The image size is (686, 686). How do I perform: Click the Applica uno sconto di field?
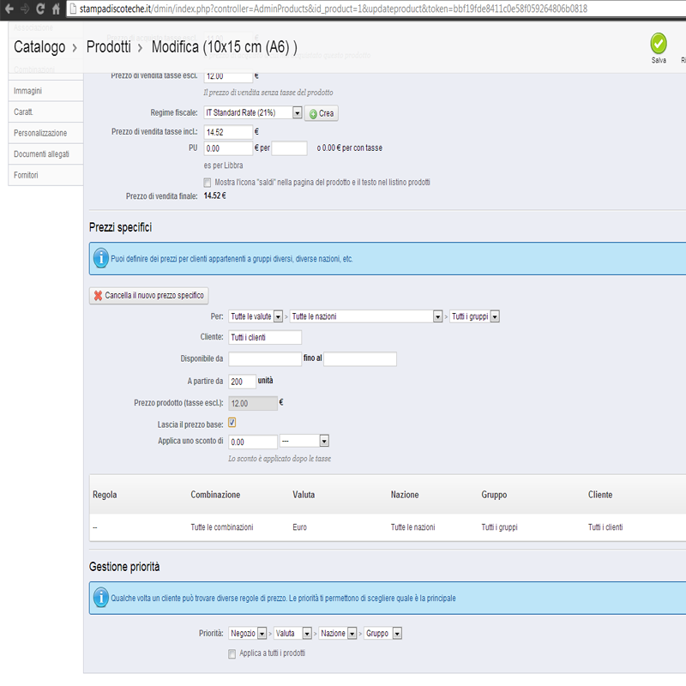252,442
